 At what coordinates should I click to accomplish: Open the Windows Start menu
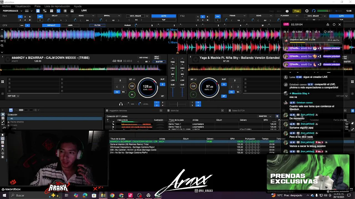4,195
